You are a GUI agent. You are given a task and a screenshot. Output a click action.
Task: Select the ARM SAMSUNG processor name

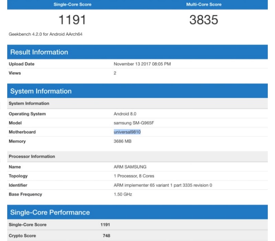click(130, 167)
